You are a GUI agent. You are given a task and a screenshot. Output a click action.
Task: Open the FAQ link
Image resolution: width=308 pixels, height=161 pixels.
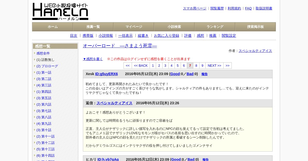pos(248,8)
